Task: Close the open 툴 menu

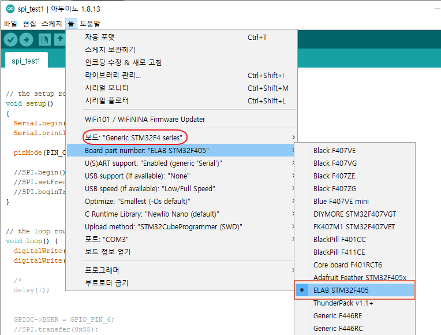Action: point(71,24)
